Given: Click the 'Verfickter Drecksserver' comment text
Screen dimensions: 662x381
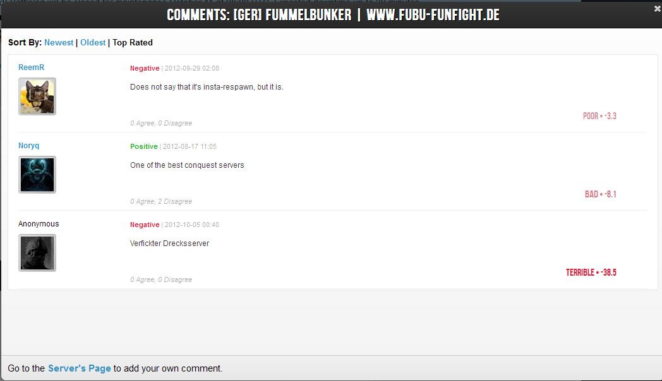Looking at the screenshot, I should click(x=170, y=243).
